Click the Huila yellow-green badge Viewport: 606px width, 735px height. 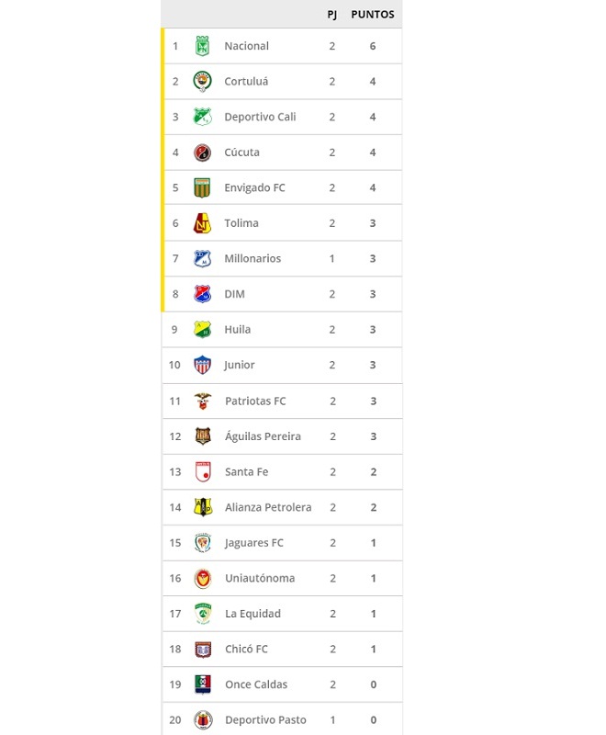pos(202,330)
